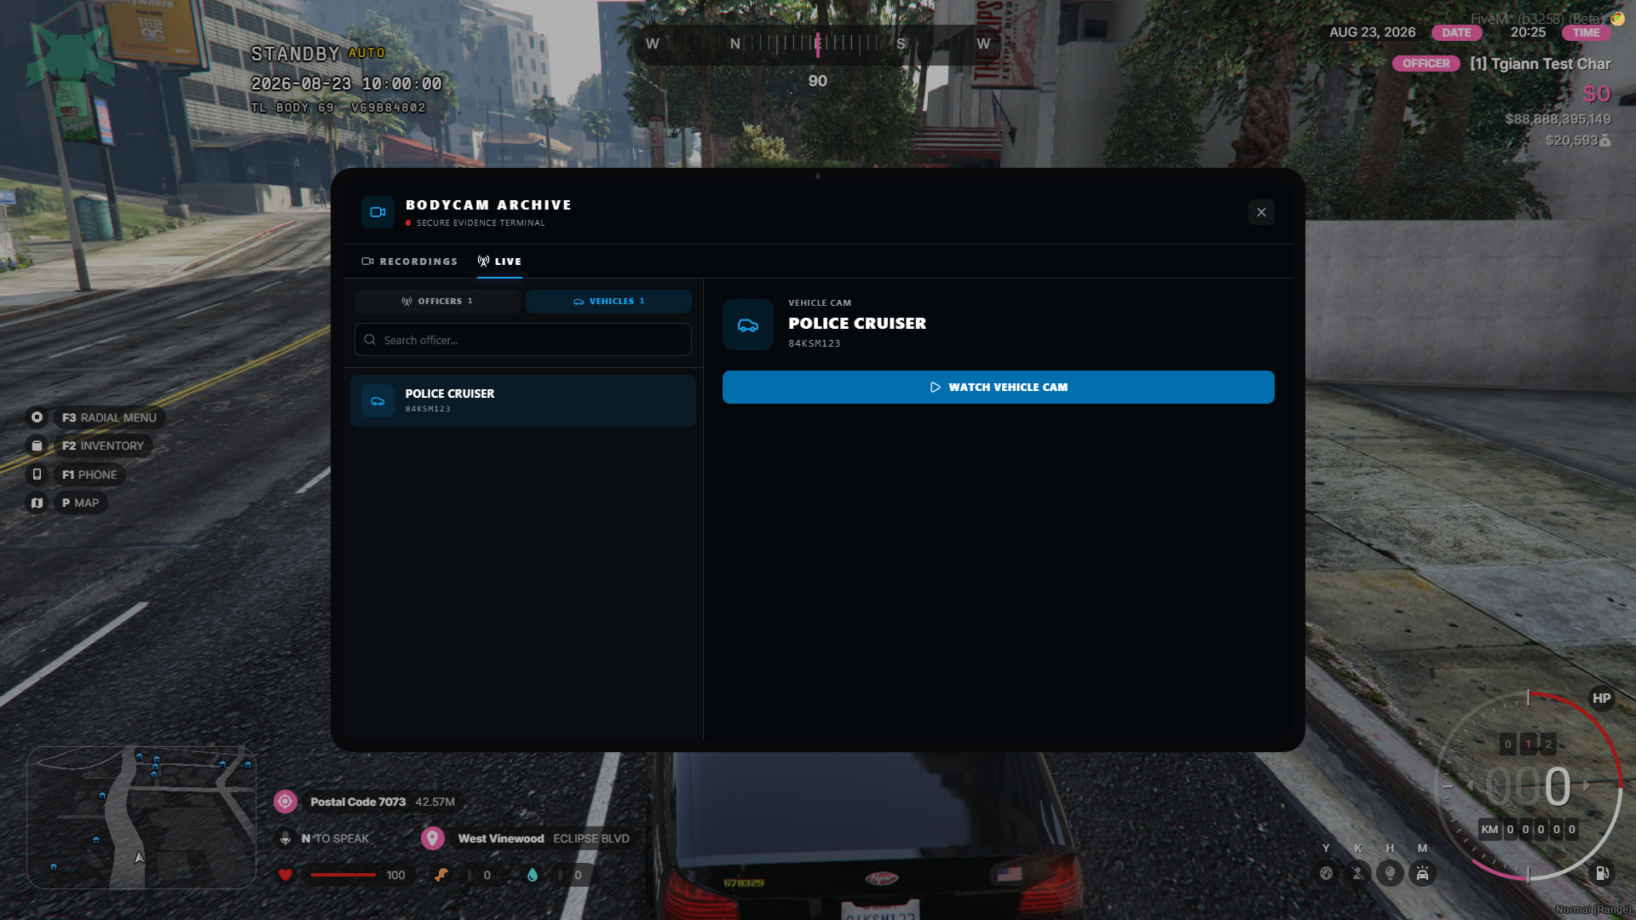This screenshot has width=1636, height=920.
Task: Click the Search officer input field
Action: 522,340
